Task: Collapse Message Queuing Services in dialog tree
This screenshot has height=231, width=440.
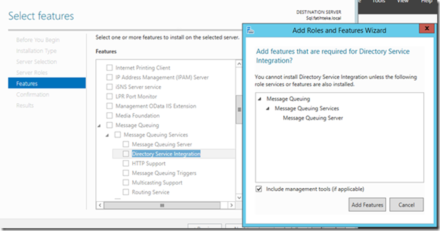Action: tap(268, 109)
